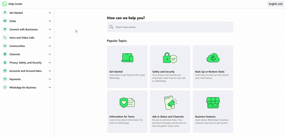Go to Help Center home link

(15, 4)
